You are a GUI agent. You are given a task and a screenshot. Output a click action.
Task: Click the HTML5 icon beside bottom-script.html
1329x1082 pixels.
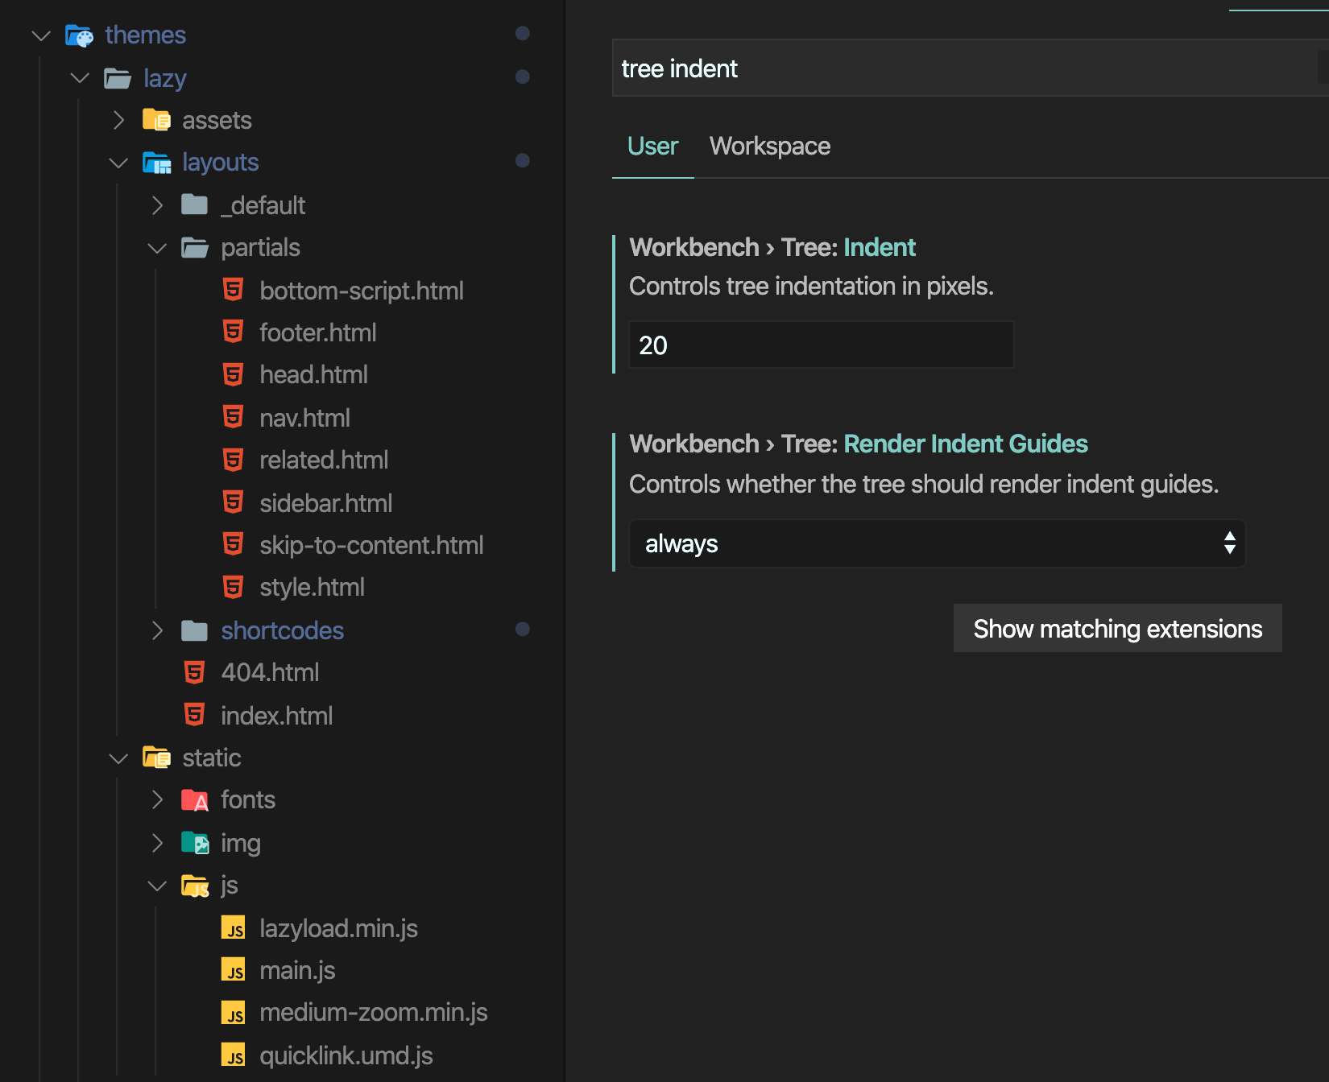[x=233, y=290]
